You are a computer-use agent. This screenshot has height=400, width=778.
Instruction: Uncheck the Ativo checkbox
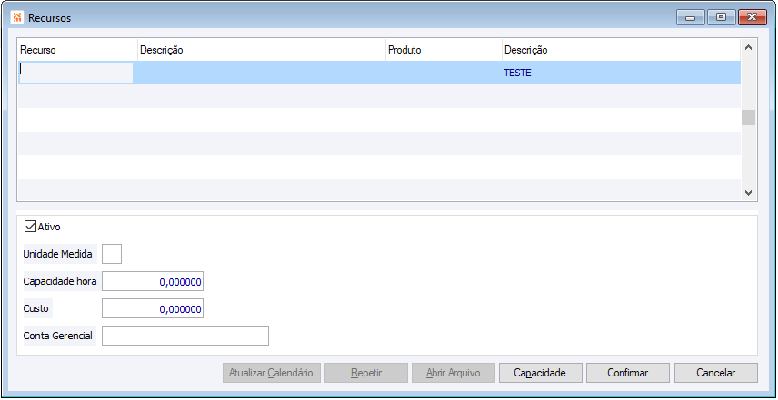(30, 228)
